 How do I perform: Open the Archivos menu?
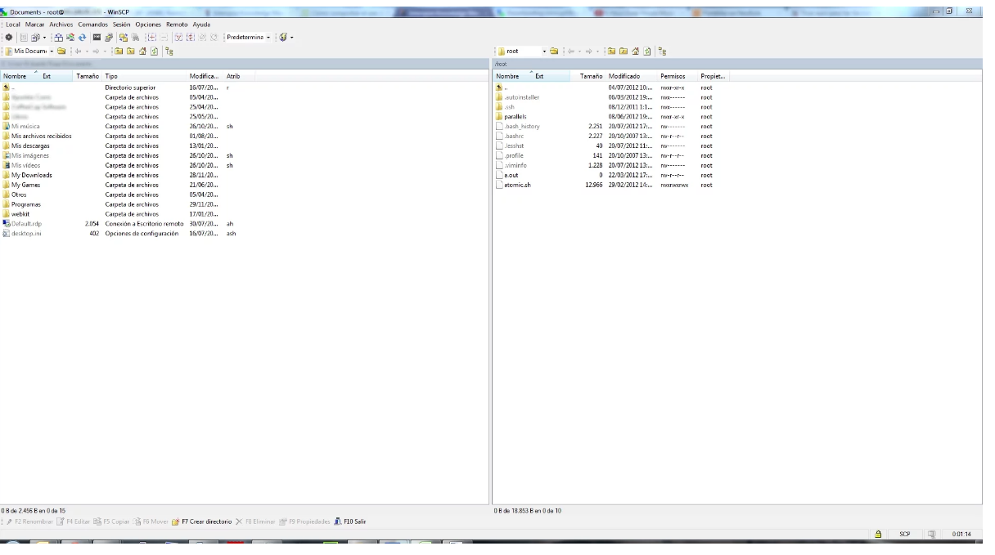coord(61,25)
